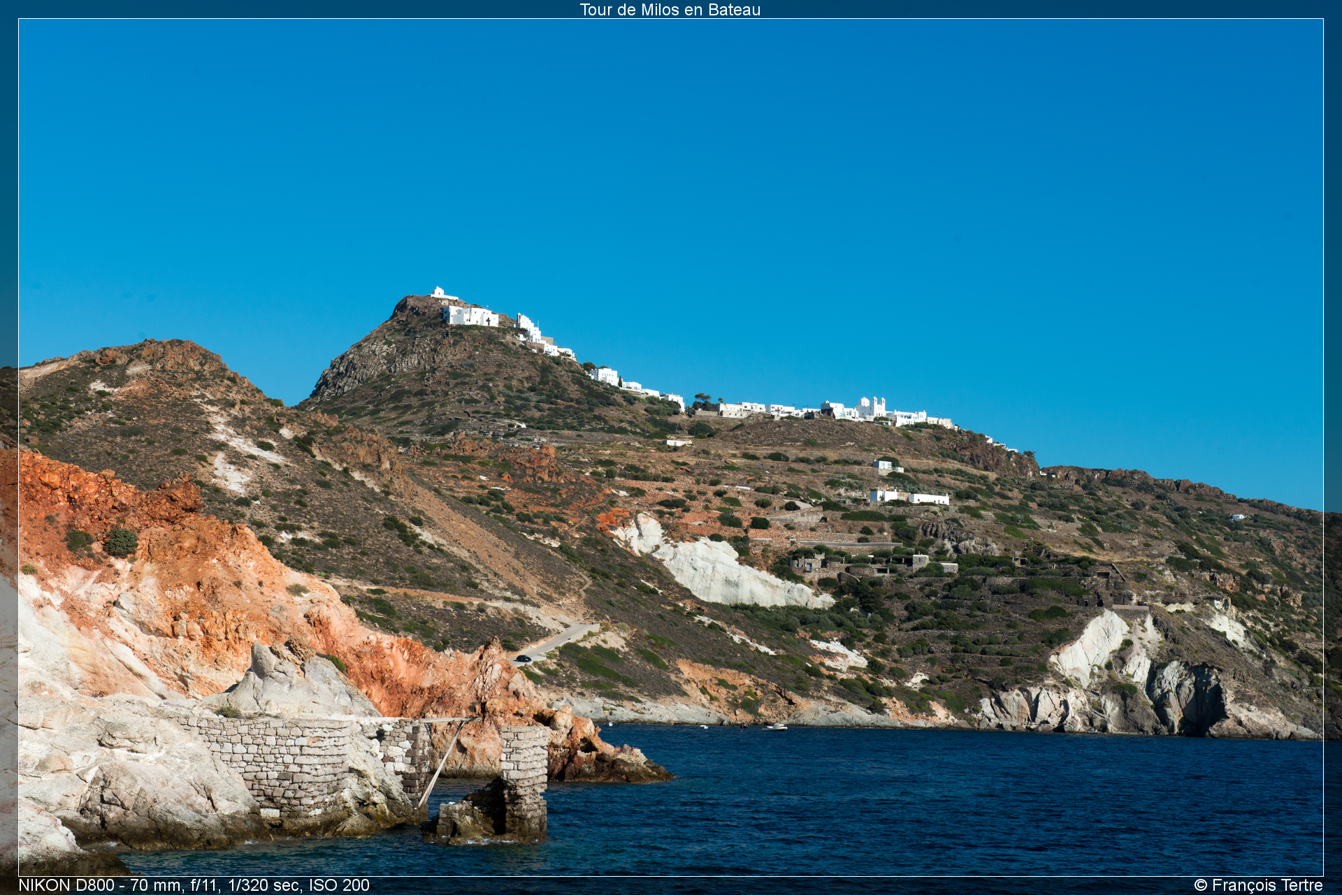This screenshot has width=1342, height=895.
Task: Click the © François Tertre copyright text
Action: point(1258,885)
